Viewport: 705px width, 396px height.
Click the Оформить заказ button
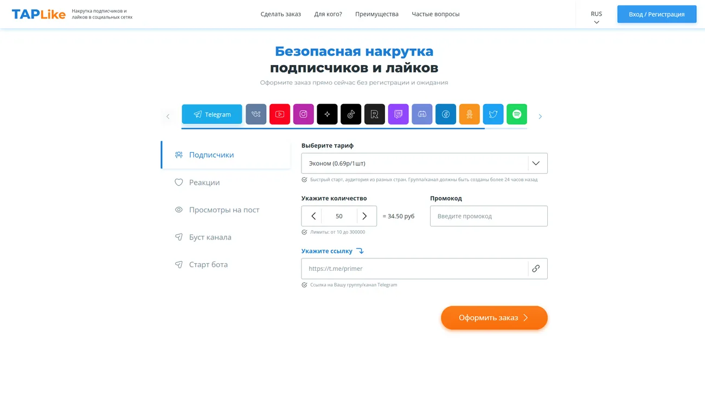pos(494,317)
